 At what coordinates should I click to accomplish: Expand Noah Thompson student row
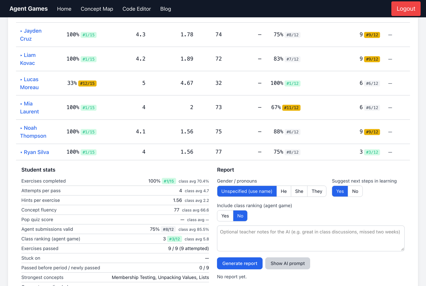click(x=33, y=132)
